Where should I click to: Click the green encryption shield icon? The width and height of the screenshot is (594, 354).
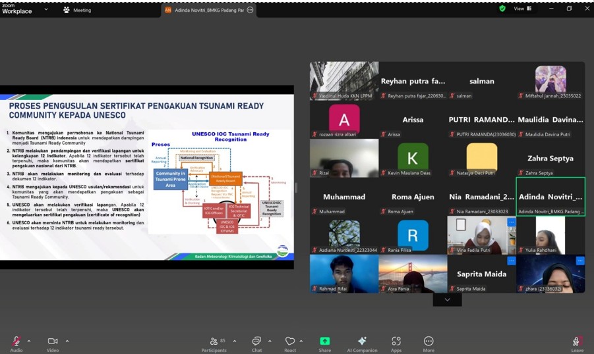(502, 9)
